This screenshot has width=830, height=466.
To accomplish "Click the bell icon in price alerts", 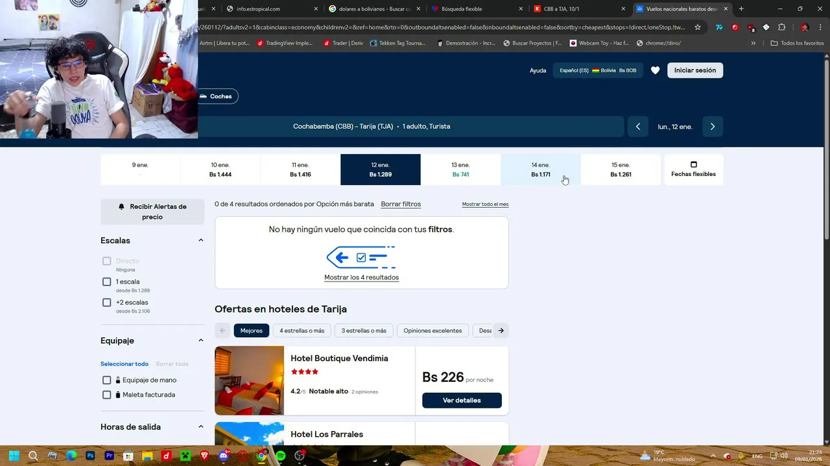I will pos(121,207).
